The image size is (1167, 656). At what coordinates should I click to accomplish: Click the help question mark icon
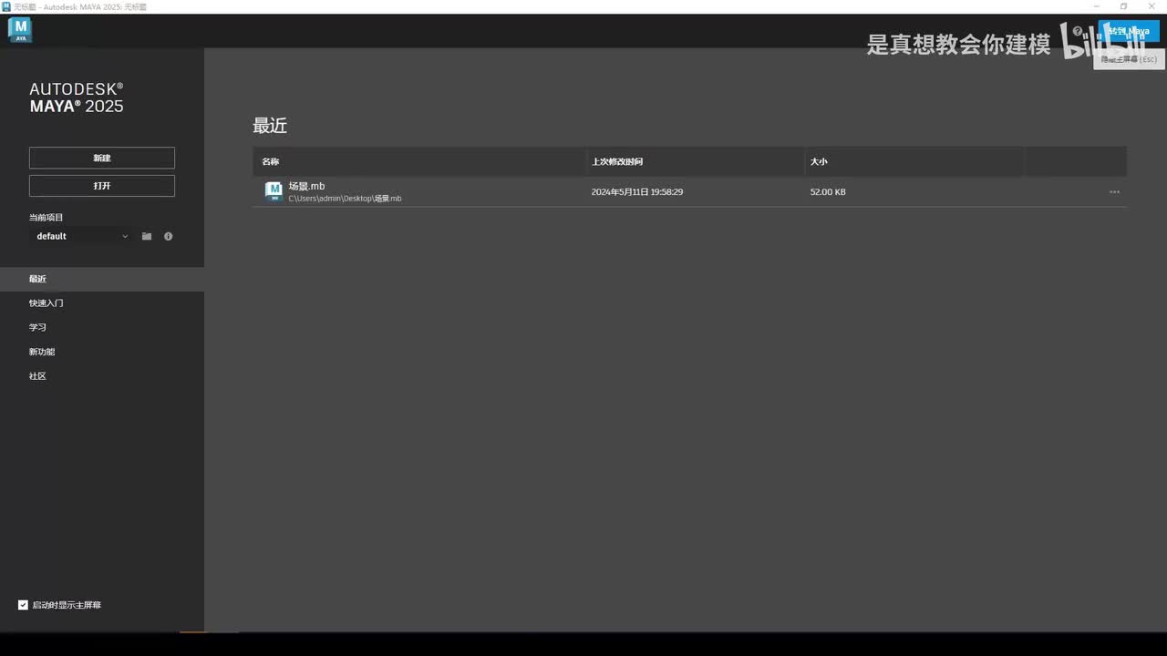pyautogui.click(x=1078, y=32)
